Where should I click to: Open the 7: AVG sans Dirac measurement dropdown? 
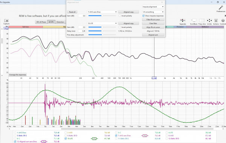coord(102,12)
